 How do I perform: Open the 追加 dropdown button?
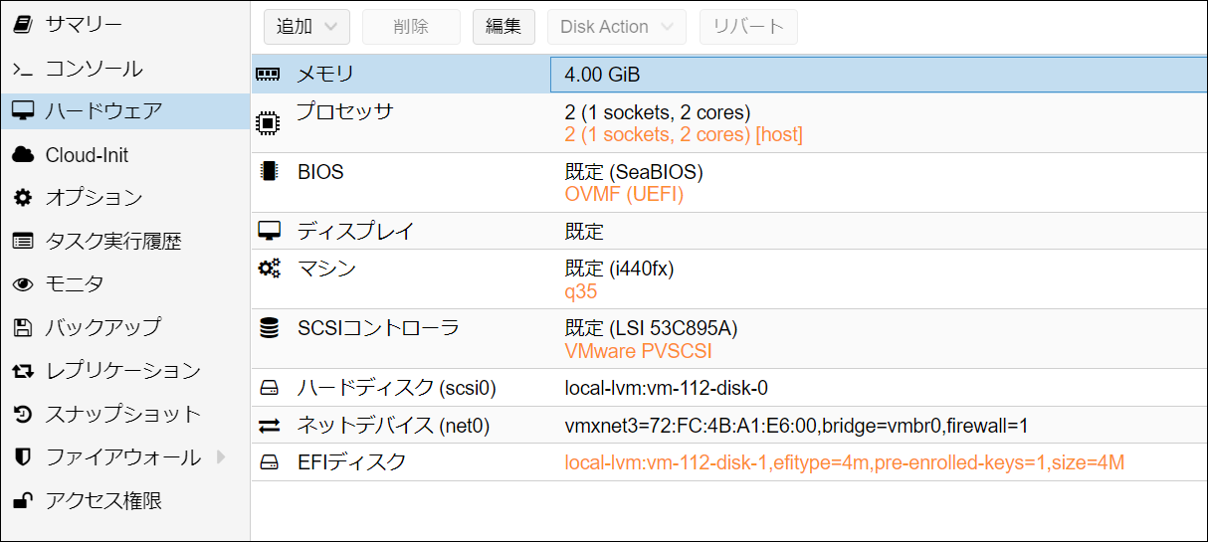[306, 27]
